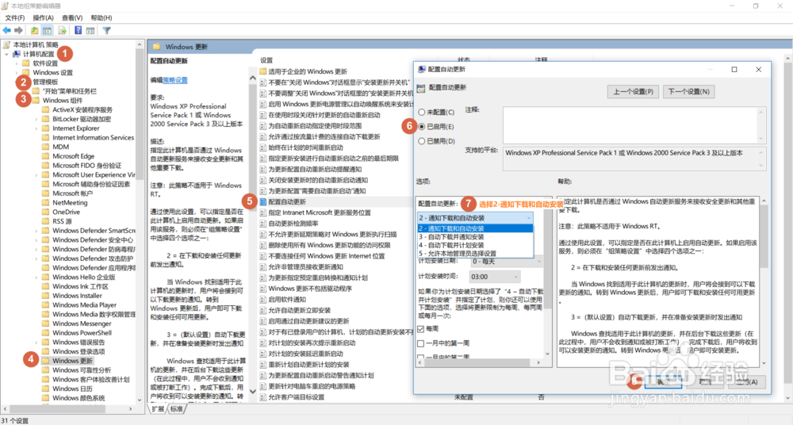Click the Export List toolbar icon
Image resolution: width=793 pixels, height=425 pixels.
coord(63,30)
